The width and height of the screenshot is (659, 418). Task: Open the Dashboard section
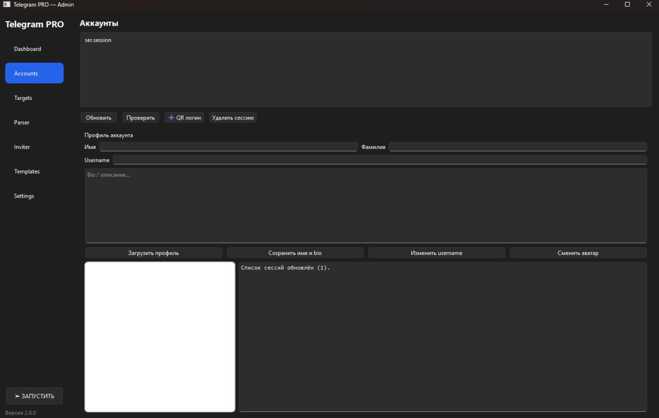click(34, 49)
